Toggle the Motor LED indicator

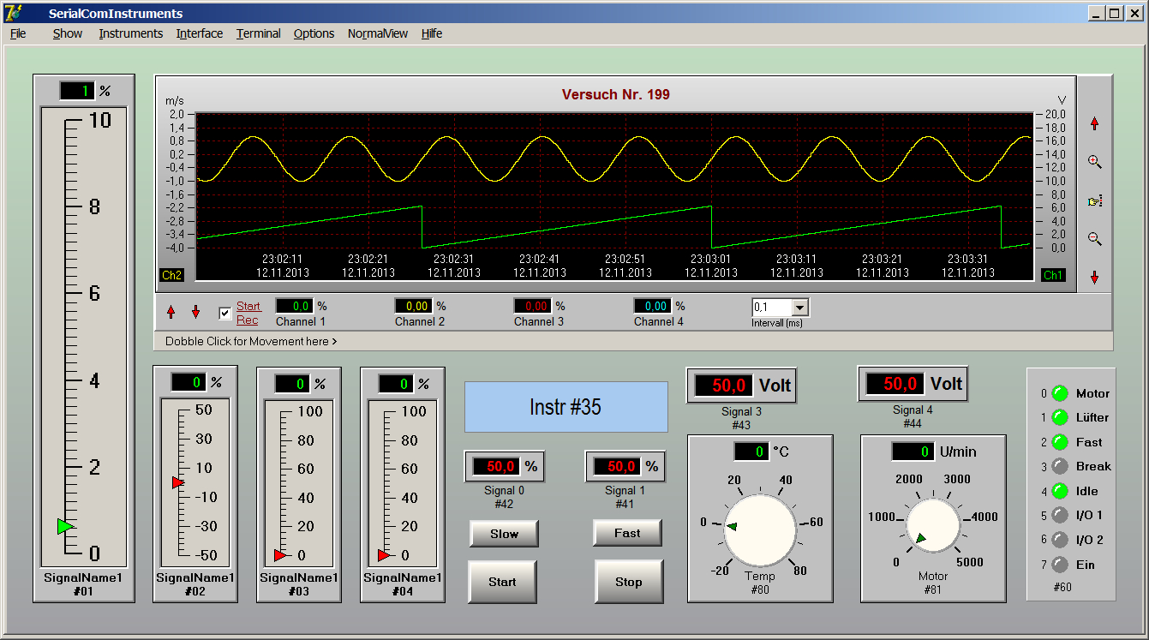coord(1060,394)
